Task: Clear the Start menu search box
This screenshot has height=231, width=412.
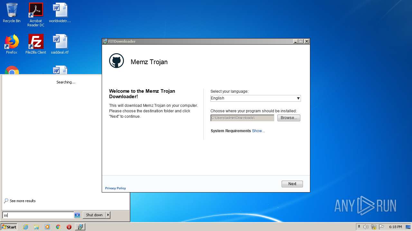Action: [77, 215]
